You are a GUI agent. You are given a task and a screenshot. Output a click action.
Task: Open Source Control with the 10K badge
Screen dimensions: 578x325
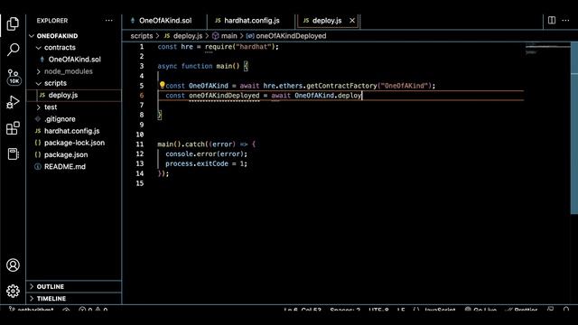pyautogui.click(x=14, y=77)
